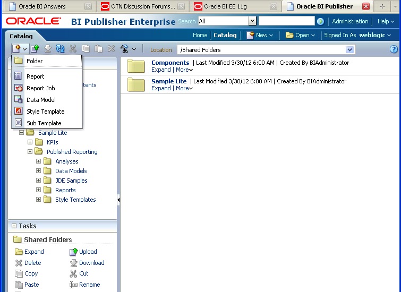The width and height of the screenshot is (401, 292).
Task: Click the Data Model menu icon
Action: pos(19,99)
